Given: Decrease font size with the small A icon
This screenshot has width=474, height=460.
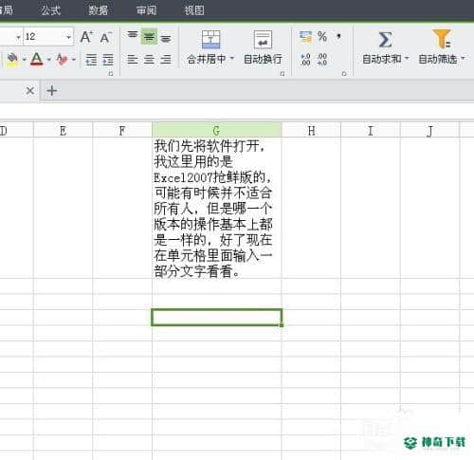Looking at the screenshot, I should click(x=106, y=38).
